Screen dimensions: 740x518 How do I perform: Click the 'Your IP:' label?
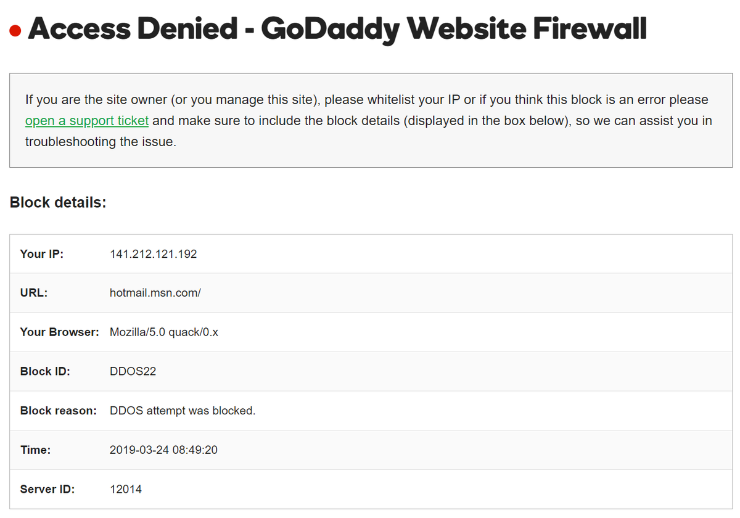pyautogui.click(x=41, y=254)
